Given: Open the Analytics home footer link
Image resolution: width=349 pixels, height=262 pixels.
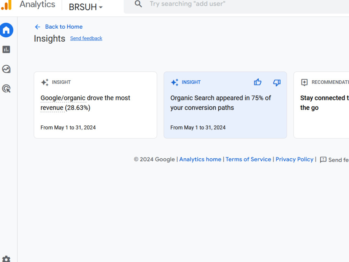Looking at the screenshot, I should point(200,159).
